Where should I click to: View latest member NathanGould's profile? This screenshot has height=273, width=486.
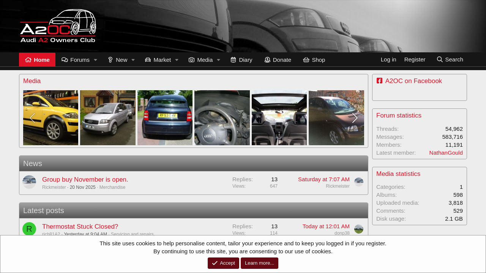(x=446, y=153)
